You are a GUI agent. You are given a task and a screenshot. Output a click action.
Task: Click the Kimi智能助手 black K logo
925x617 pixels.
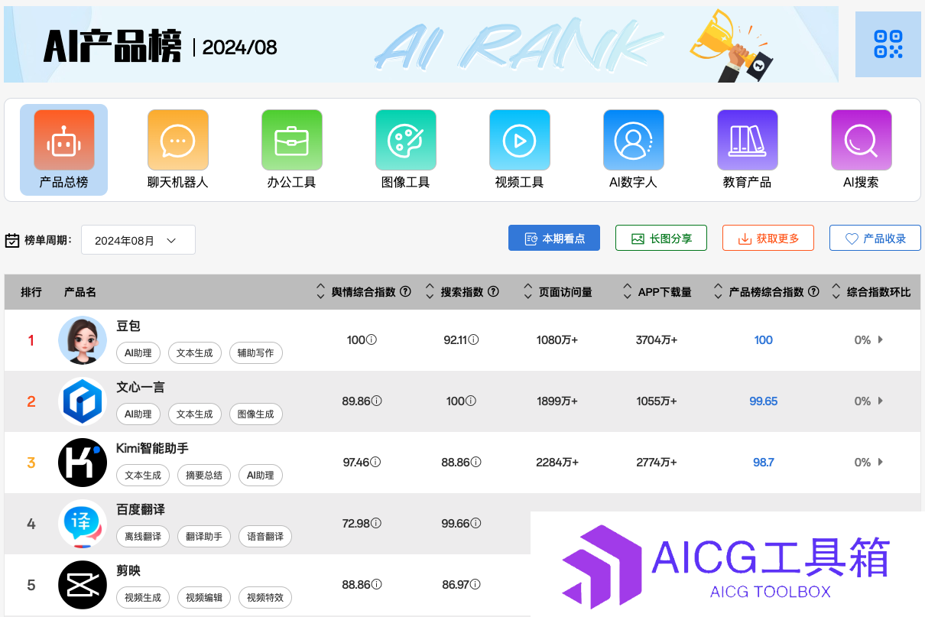[83, 463]
